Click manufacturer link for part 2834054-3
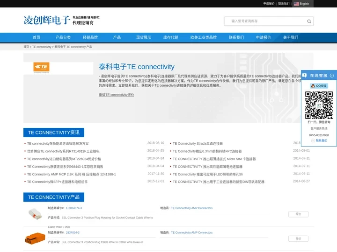Viewport: 337px width, 252px height. [192, 232]
